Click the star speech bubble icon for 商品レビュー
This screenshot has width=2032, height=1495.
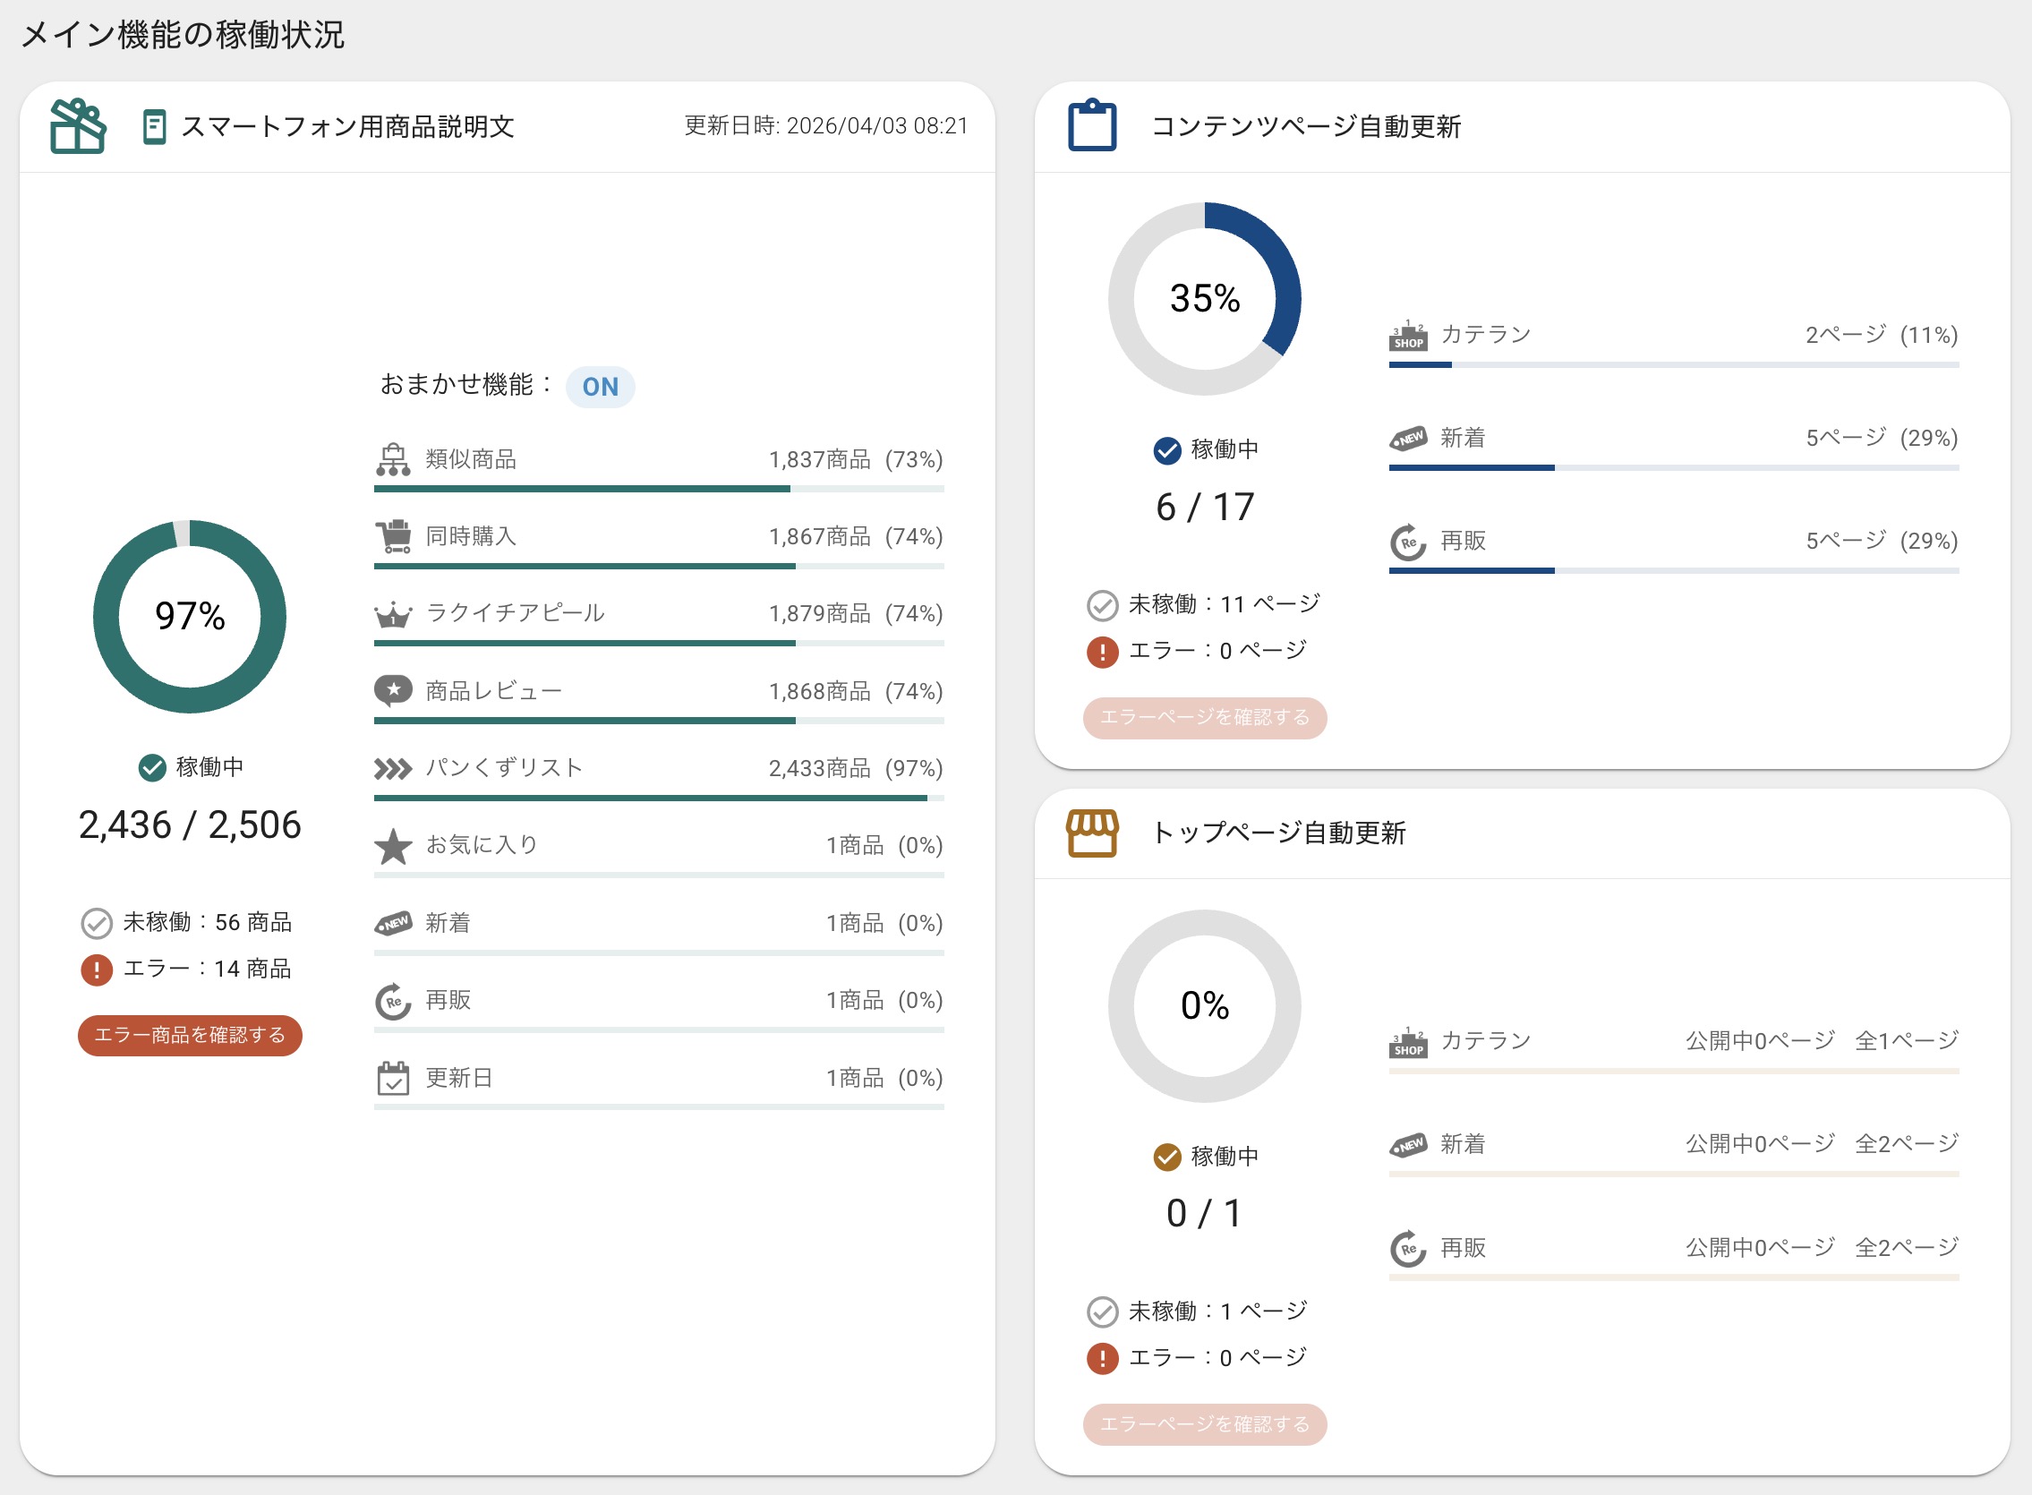pyautogui.click(x=393, y=691)
